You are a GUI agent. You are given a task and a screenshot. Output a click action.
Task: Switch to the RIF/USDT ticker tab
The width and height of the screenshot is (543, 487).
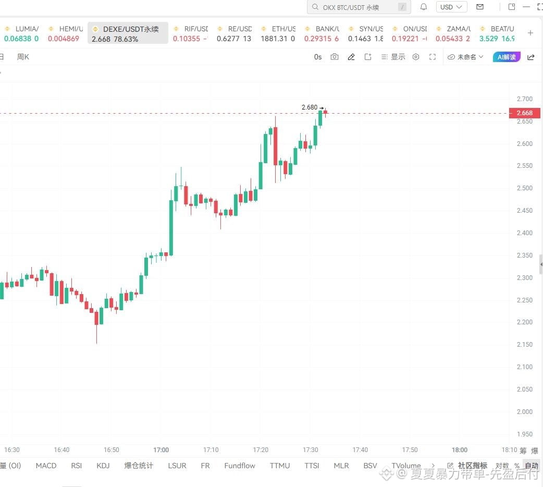(190, 33)
